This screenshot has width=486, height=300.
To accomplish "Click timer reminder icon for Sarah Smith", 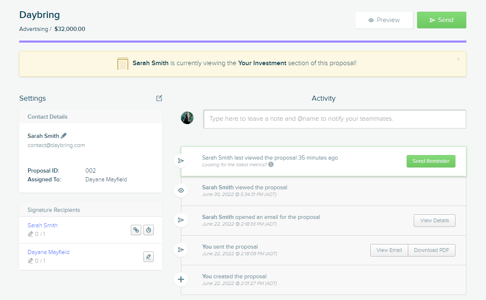I will (148, 230).
